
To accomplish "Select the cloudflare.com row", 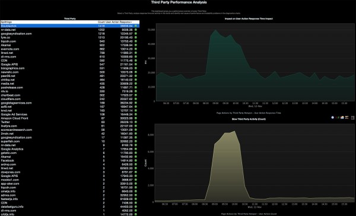I will (x=69, y=99).
